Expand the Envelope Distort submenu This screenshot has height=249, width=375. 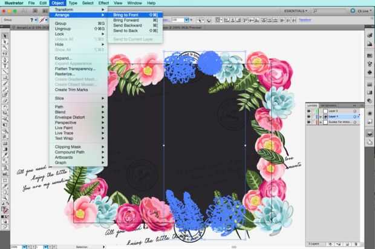click(x=78, y=118)
